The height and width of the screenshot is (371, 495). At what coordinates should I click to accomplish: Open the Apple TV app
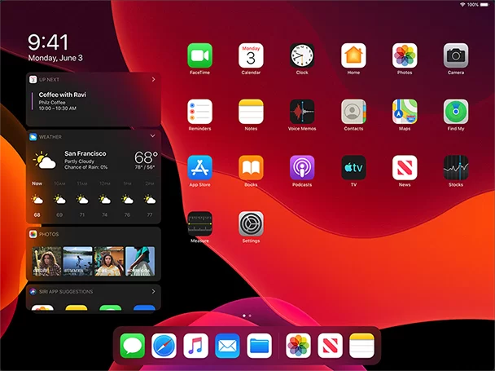click(x=353, y=168)
